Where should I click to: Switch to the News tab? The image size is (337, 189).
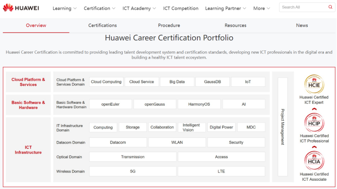point(302,25)
